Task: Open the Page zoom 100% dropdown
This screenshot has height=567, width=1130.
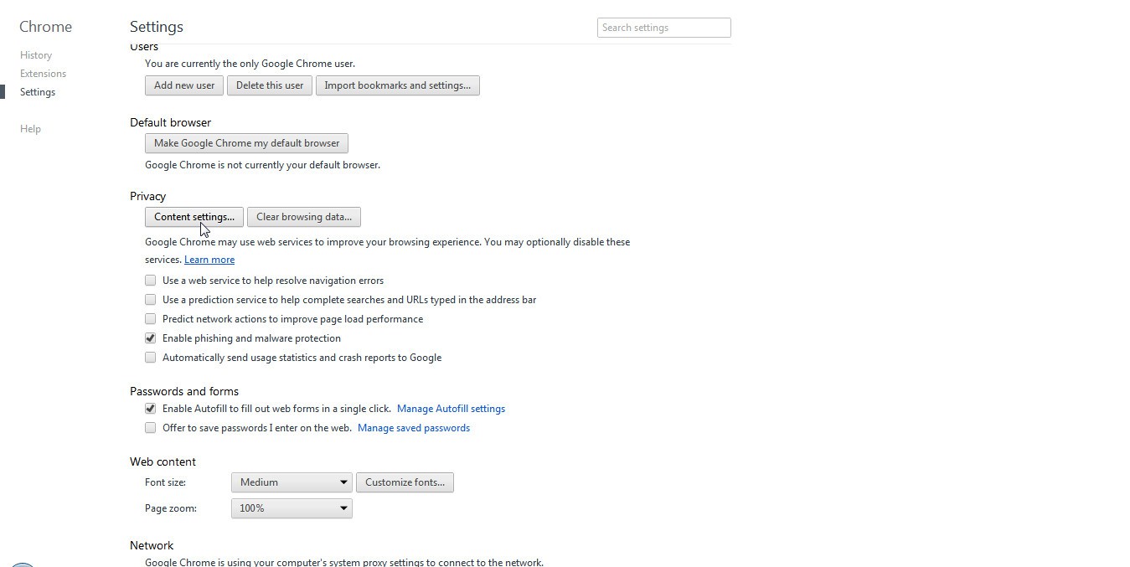Action: pyautogui.click(x=292, y=508)
